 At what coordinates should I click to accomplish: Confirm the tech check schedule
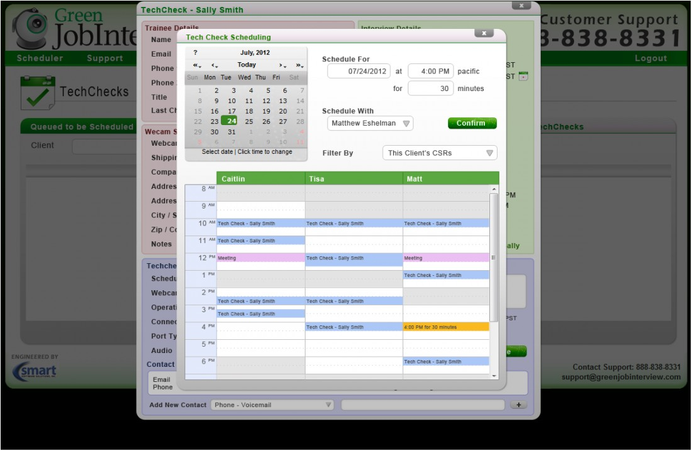[x=472, y=123]
